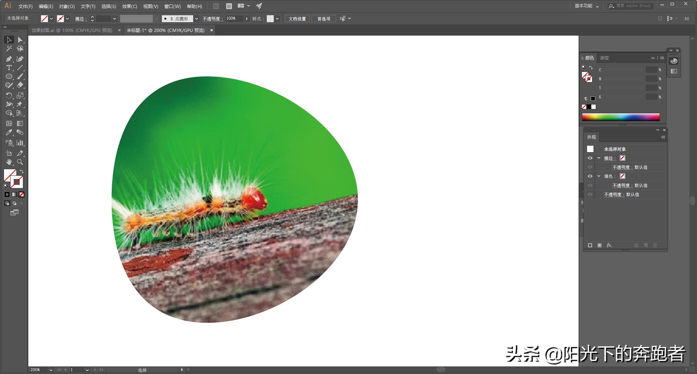Select the Hand tool
697x374 pixels.
point(9,162)
